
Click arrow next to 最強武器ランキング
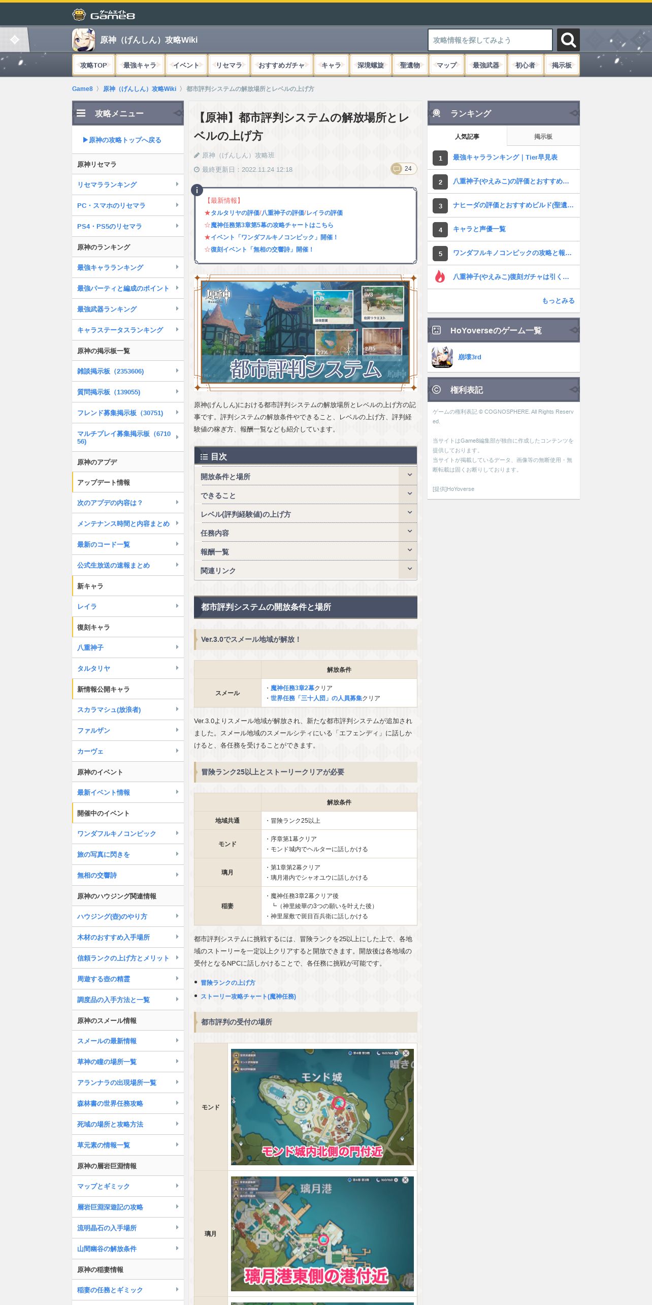point(177,309)
